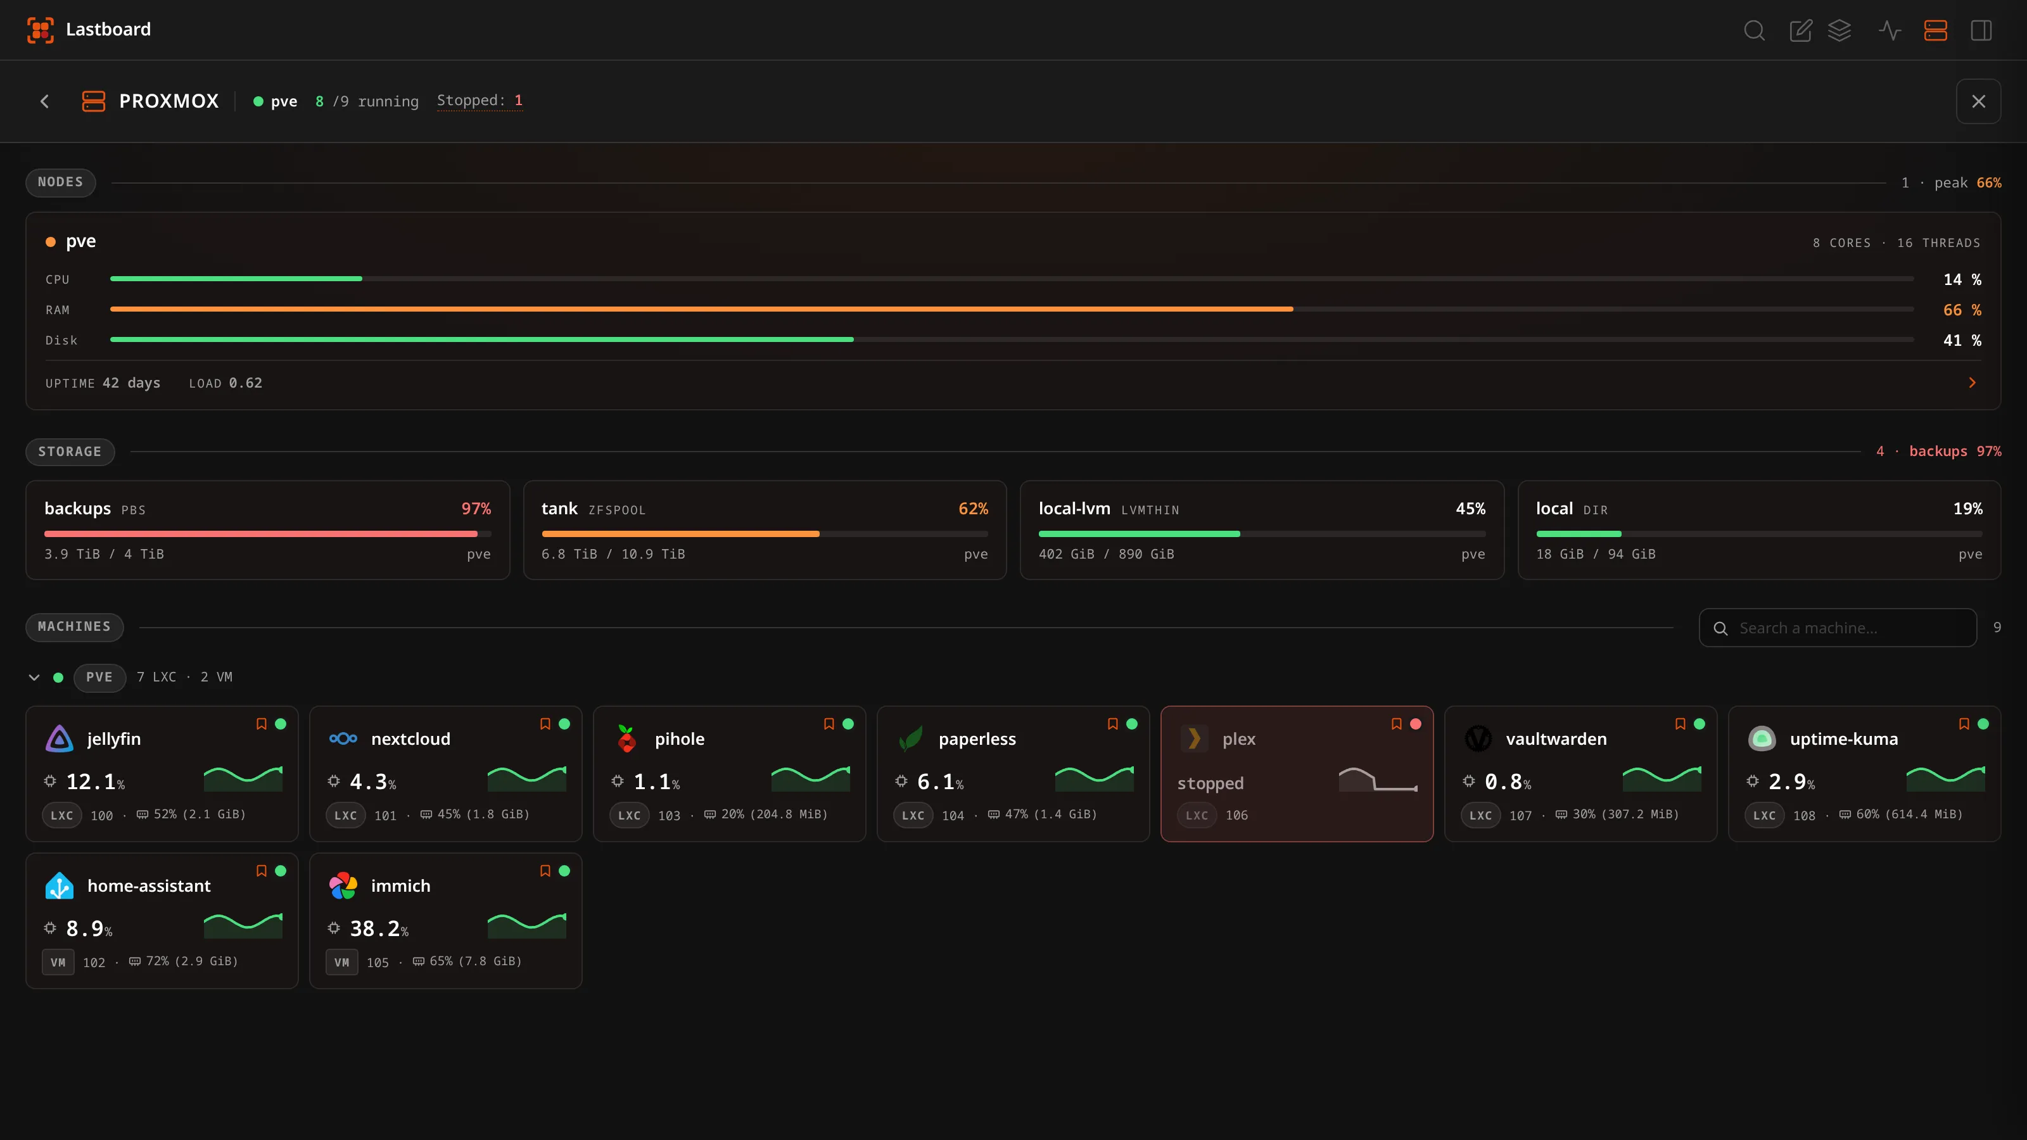
Task: Select the pve node indicator in header
Action: click(x=276, y=101)
